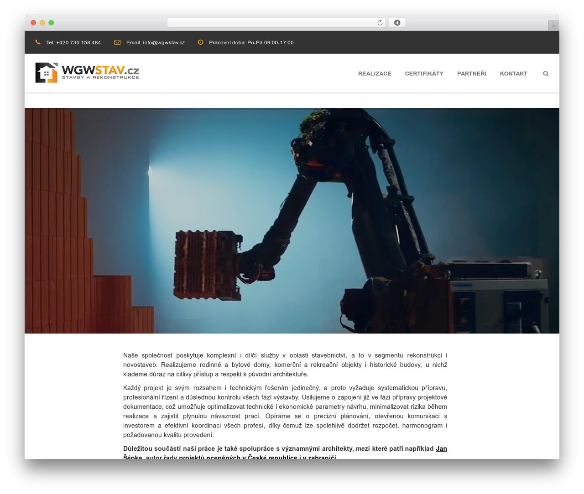Viewport: 584px width, 494px height.
Task: Open the PARTNEŘI menu item
Action: [x=472, y=74]
